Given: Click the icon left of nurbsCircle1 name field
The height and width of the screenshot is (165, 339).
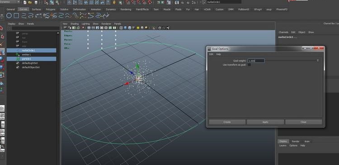Looking at the screenshot, I should coord(204,2).
